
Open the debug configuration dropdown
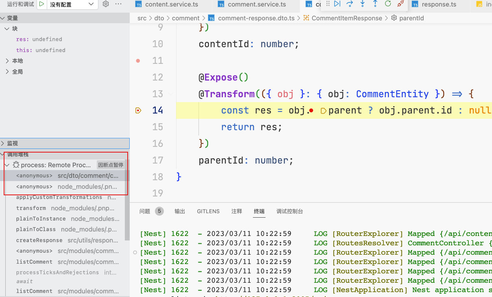tap(72, 4)
